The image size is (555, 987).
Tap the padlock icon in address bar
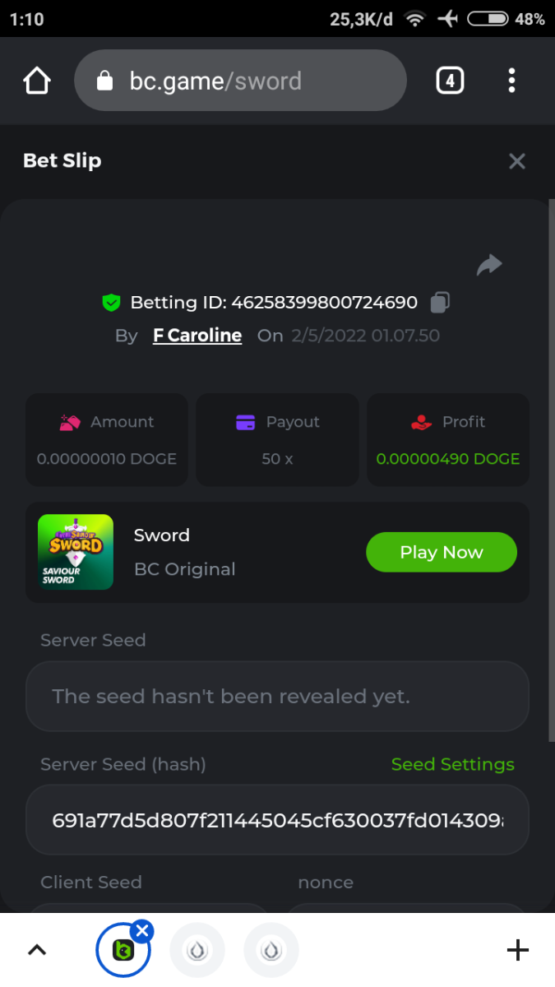click(x=104, y=81)
